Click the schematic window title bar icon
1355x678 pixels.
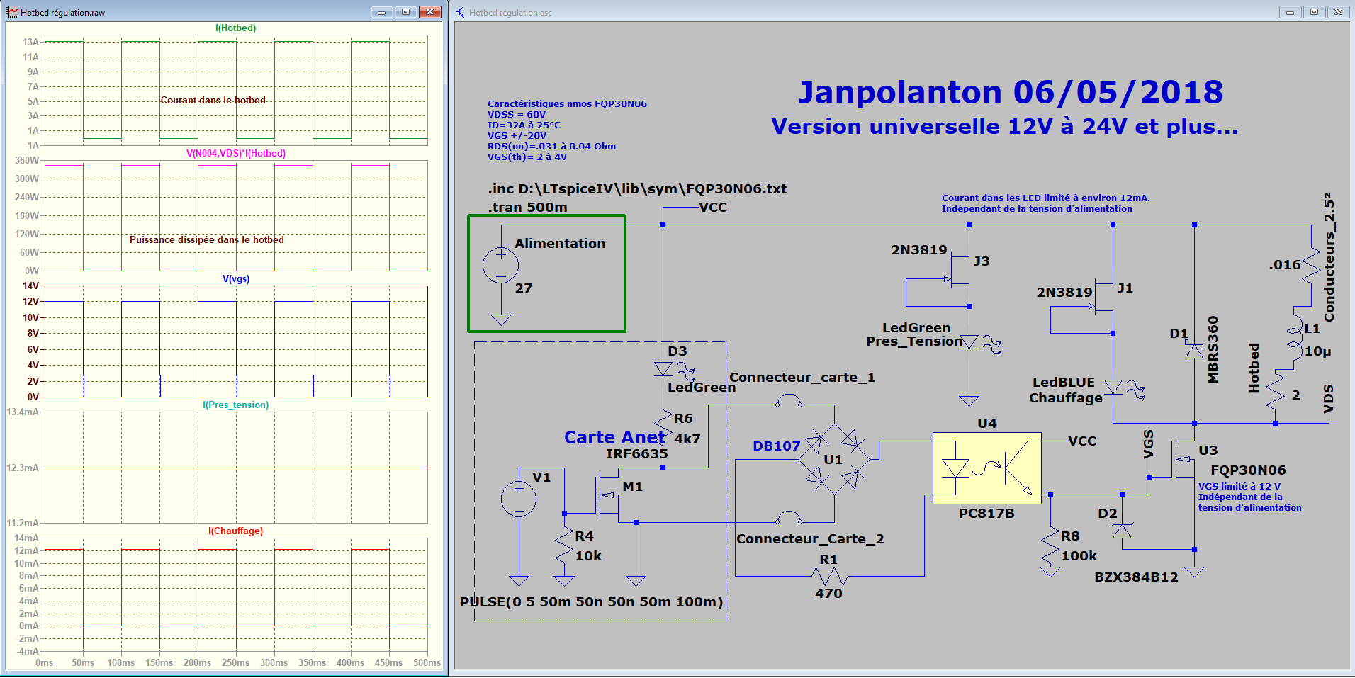pos(461,12)
